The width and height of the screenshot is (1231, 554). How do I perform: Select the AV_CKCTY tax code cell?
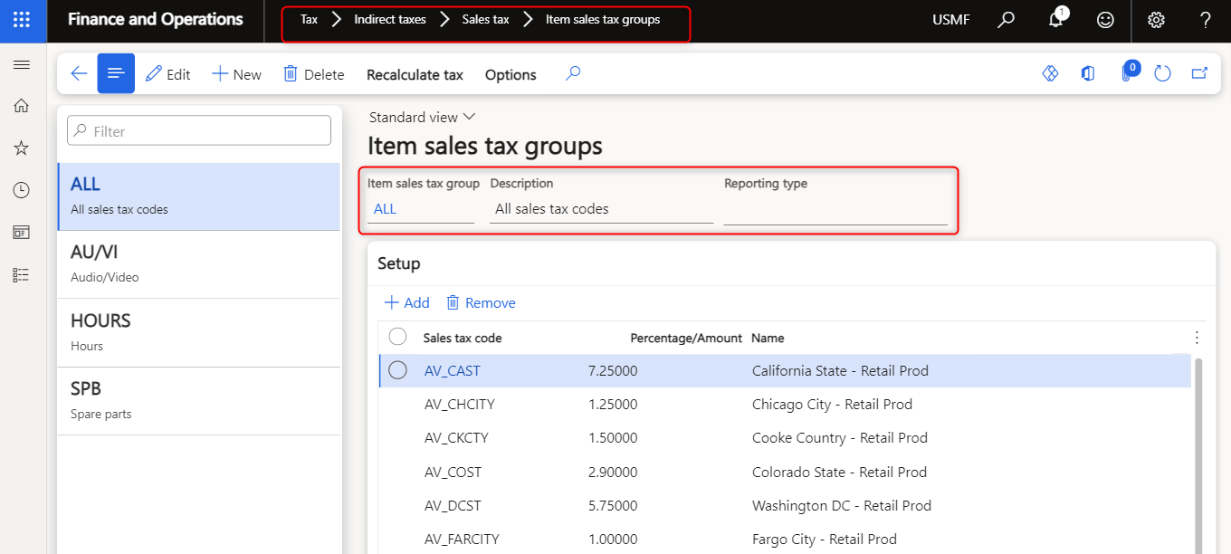pos(456,437)
